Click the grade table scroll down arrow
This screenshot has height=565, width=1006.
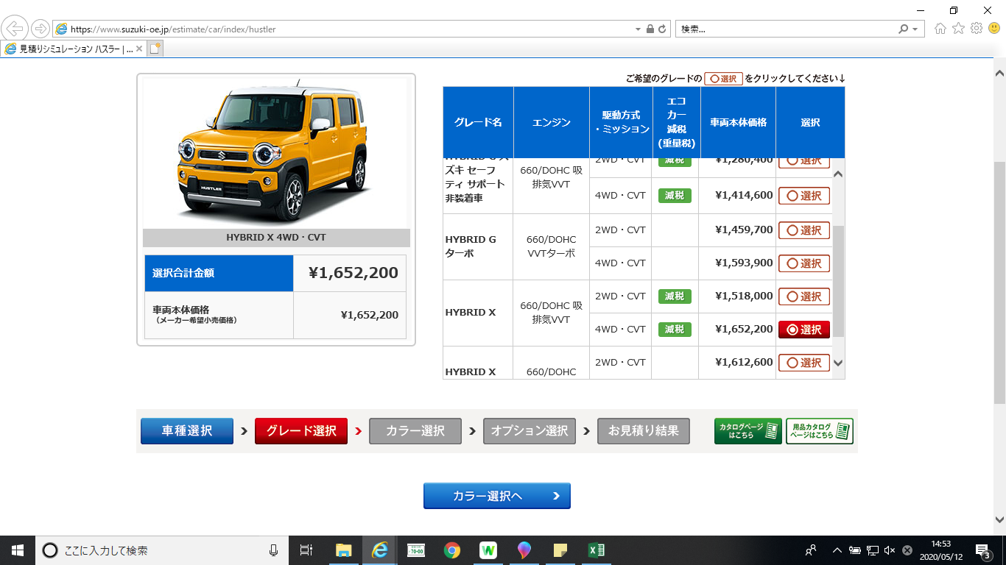[x=838, y=363]
